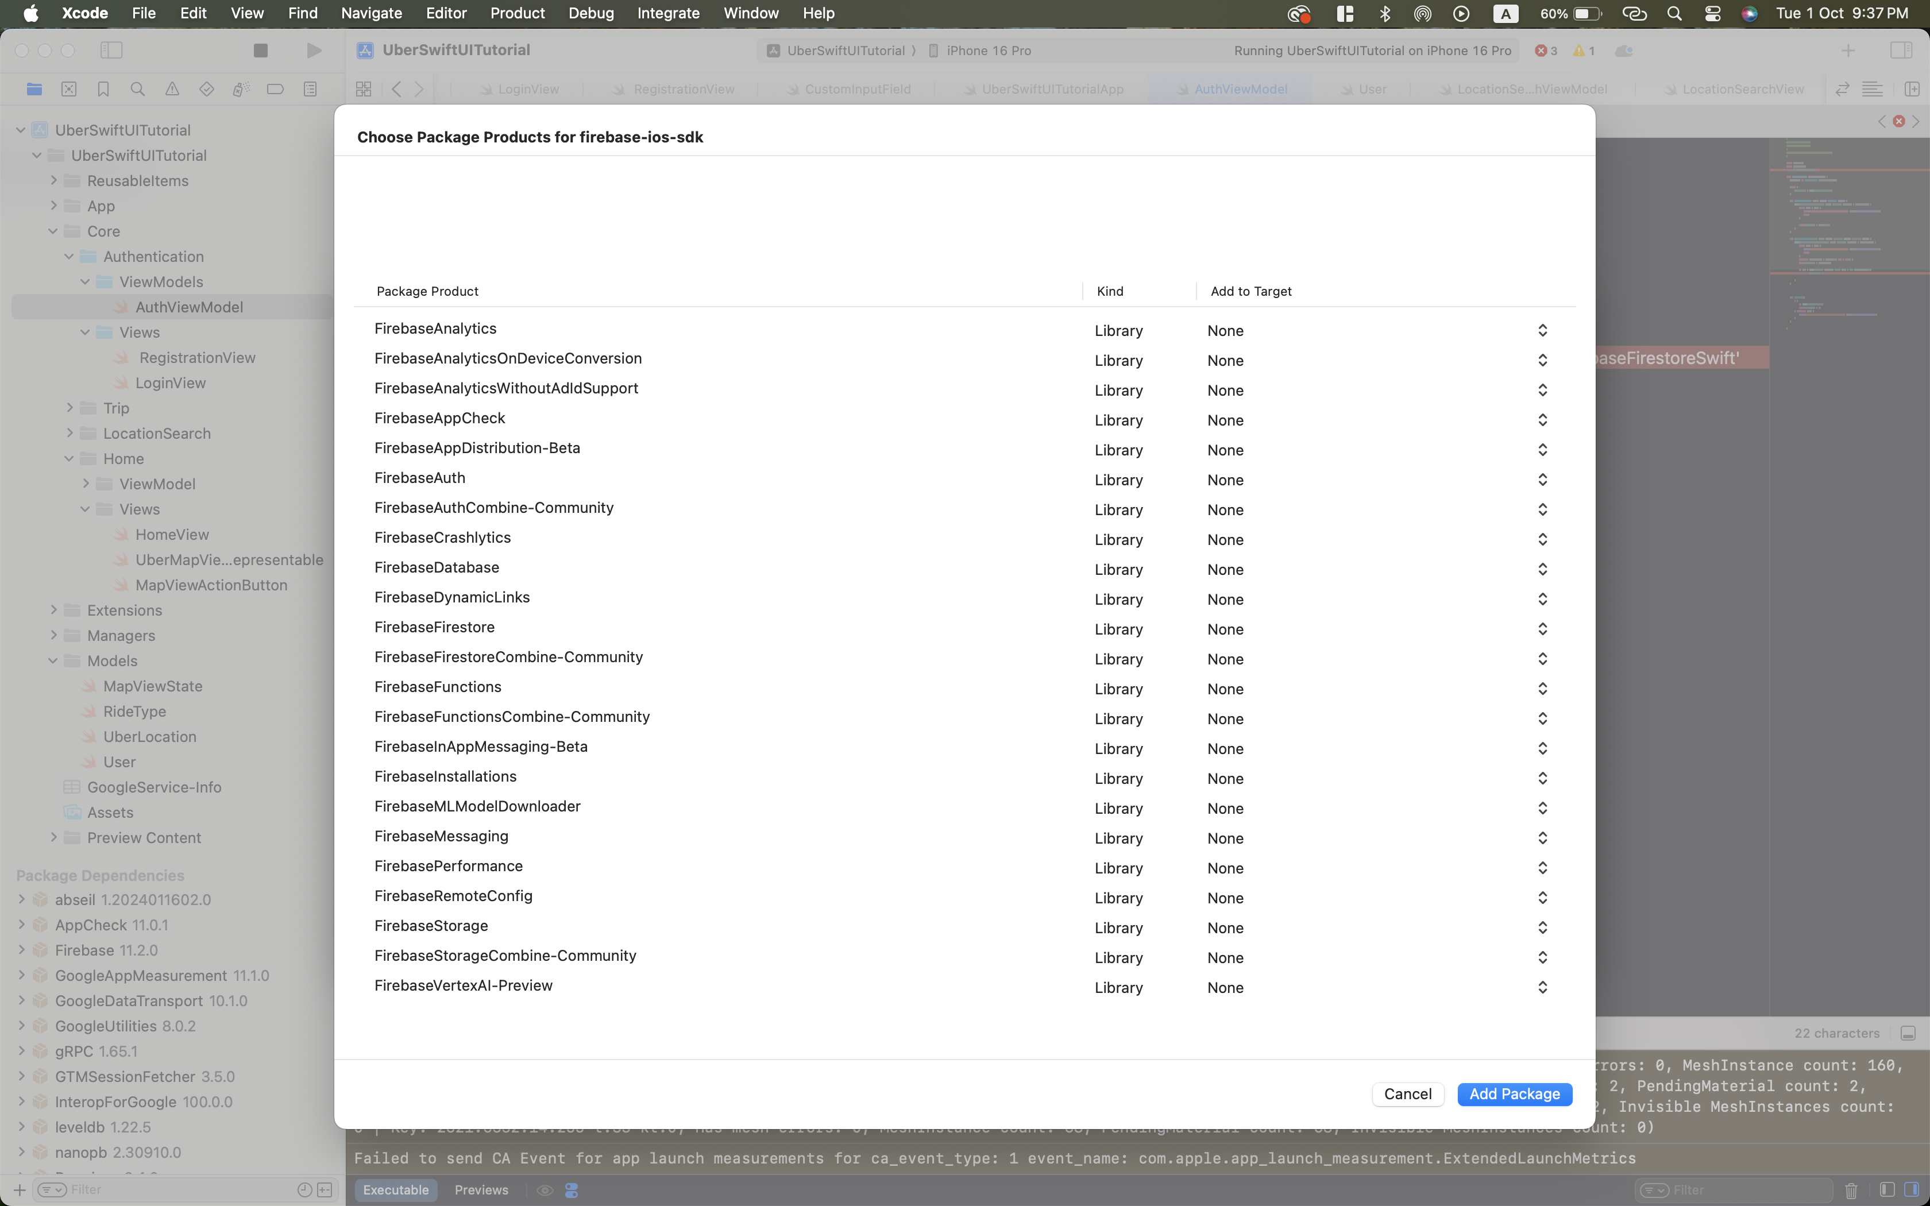
Task: Open the Breakpoint navigator icon
Action: pyautogui.click(x=275, y=90)
